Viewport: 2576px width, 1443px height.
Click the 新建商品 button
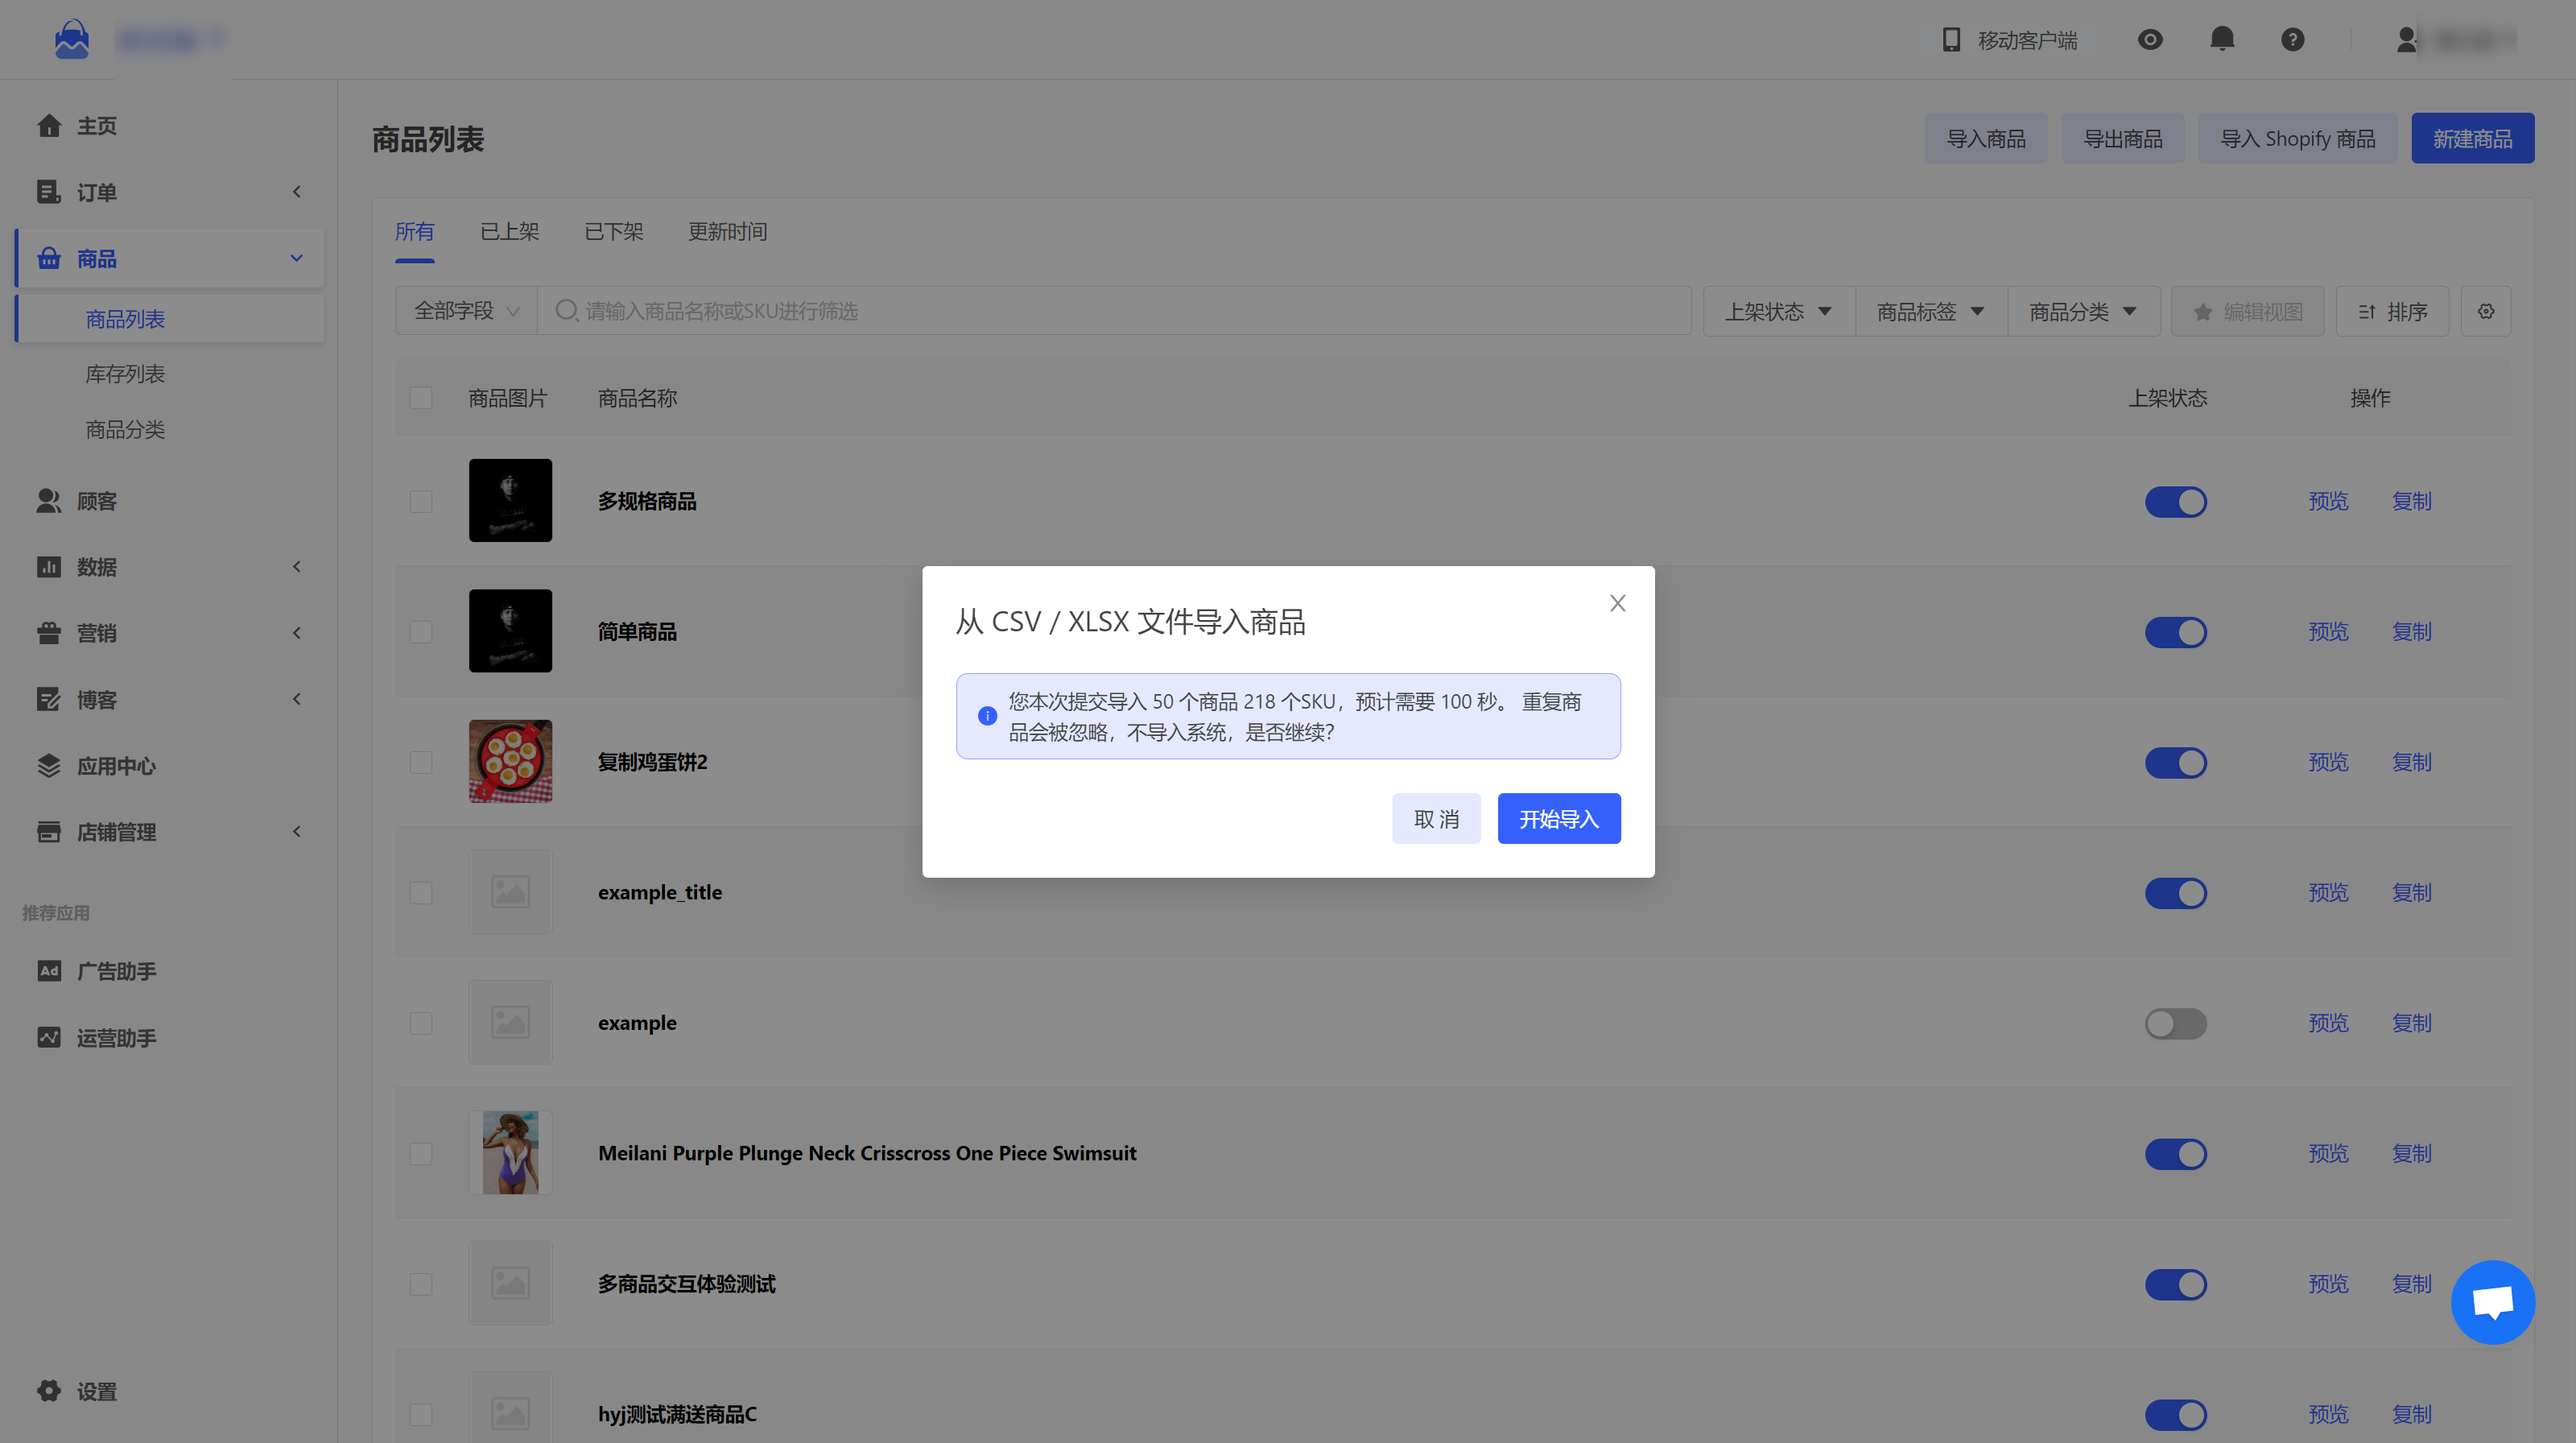pos(2472,139)
